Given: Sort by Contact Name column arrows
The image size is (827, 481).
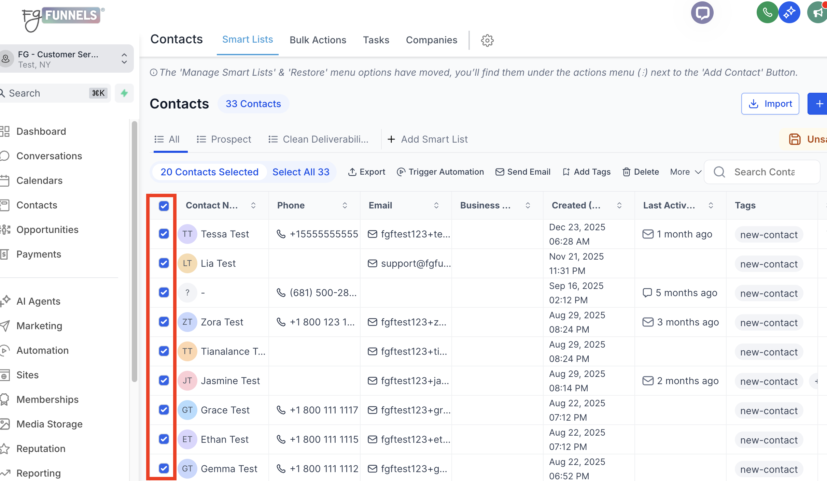Looking at the screenshot, I should pos(253,205).
